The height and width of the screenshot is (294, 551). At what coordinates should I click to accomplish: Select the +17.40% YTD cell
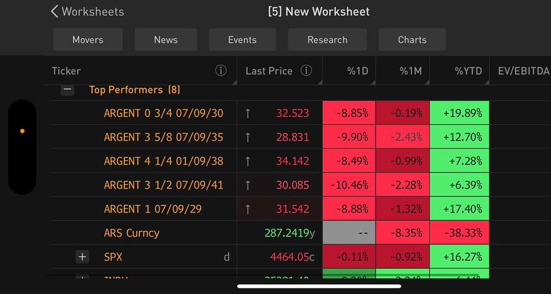click(x=460, y=209)
